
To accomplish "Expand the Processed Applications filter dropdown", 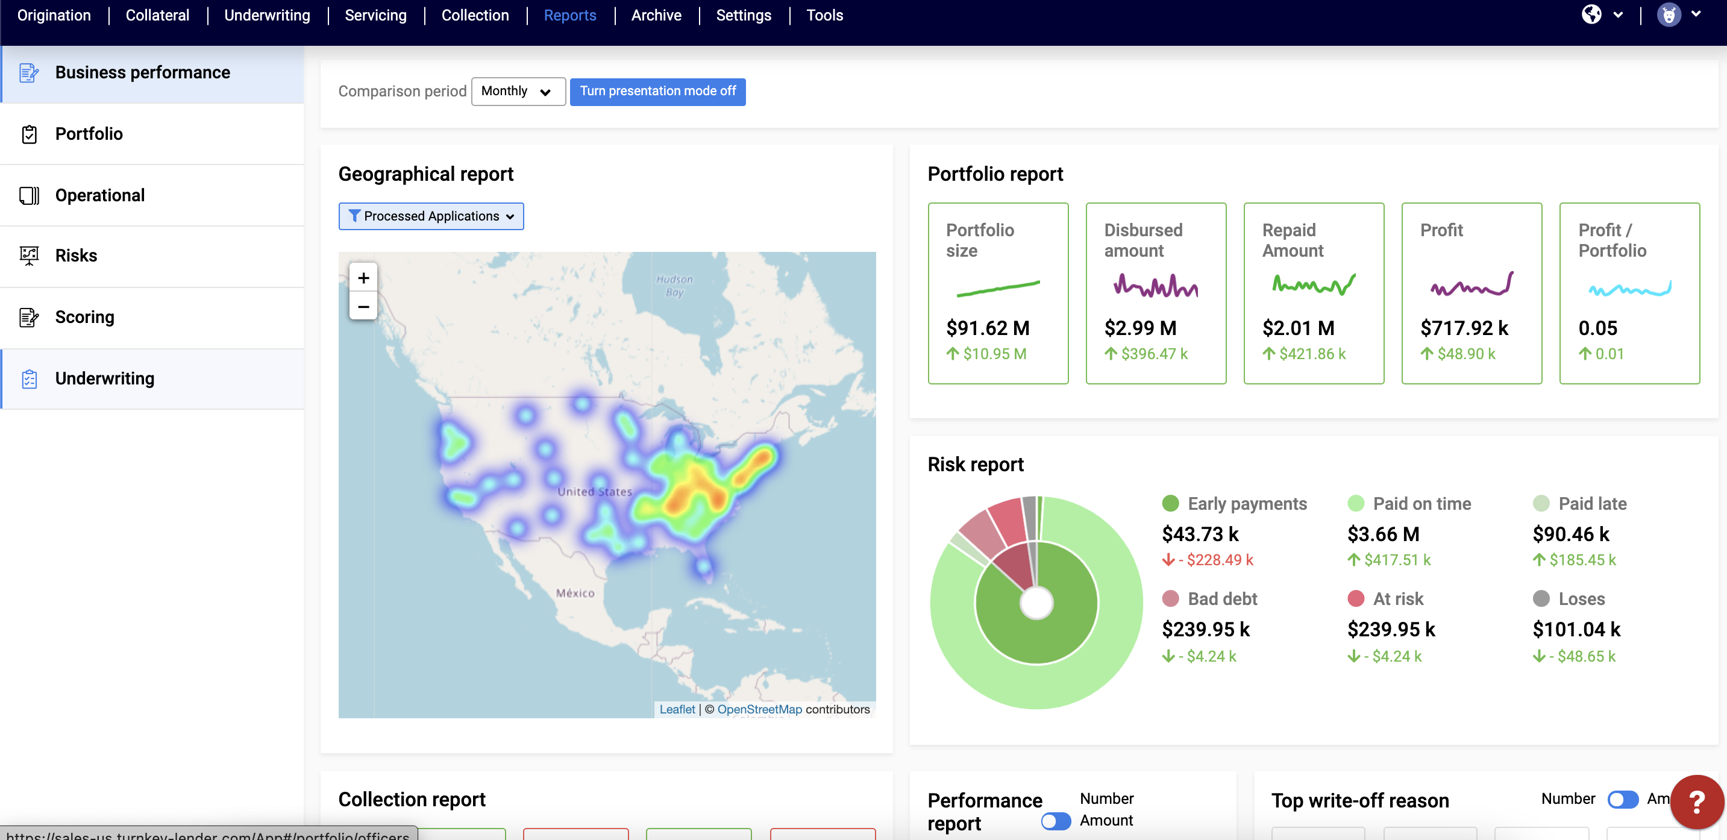I will [431, 216].
